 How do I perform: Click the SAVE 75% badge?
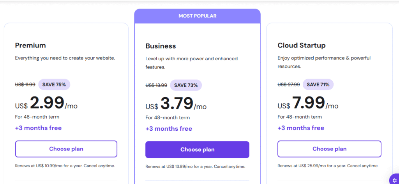[x=54, y=84]
